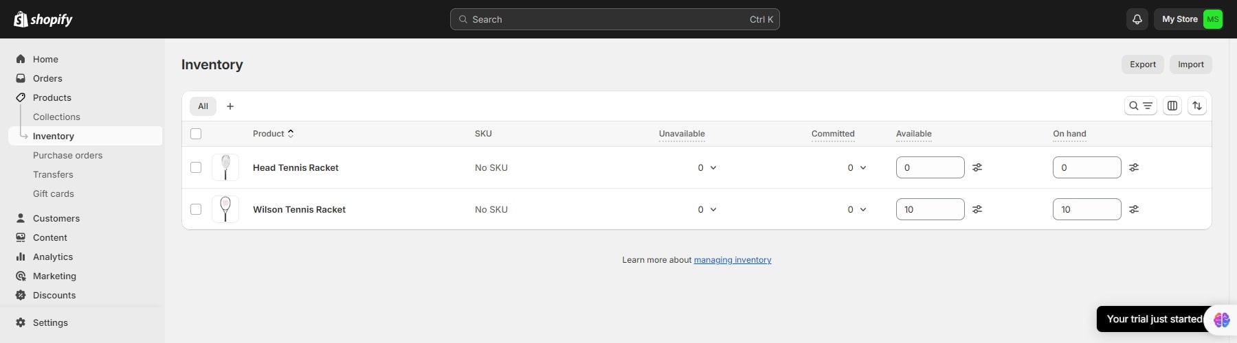Image resolution: width=1237 pixels, height=343 pixels.
Task: Click No SKU in Wilson Tennis Racket row
Action: tap(491, 209)
